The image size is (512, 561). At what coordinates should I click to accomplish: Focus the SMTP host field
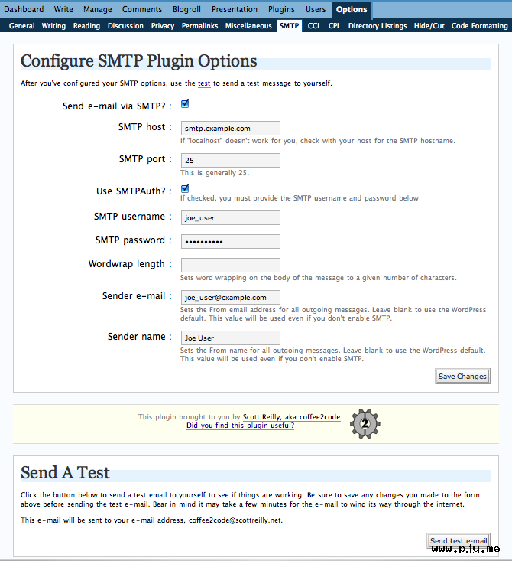(x=231, y=129)
